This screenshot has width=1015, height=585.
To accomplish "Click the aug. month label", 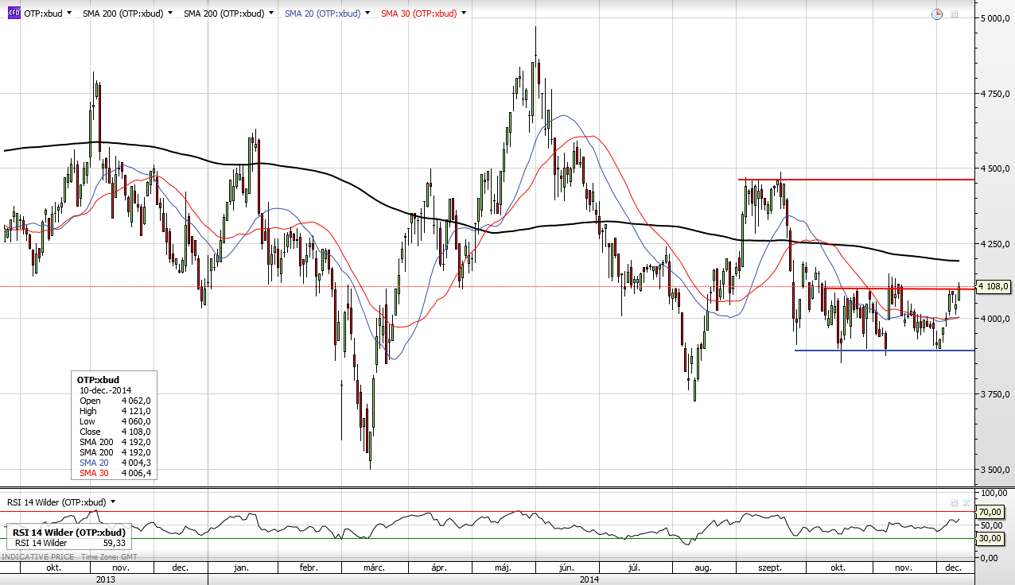I will click(x=702, y=568).
